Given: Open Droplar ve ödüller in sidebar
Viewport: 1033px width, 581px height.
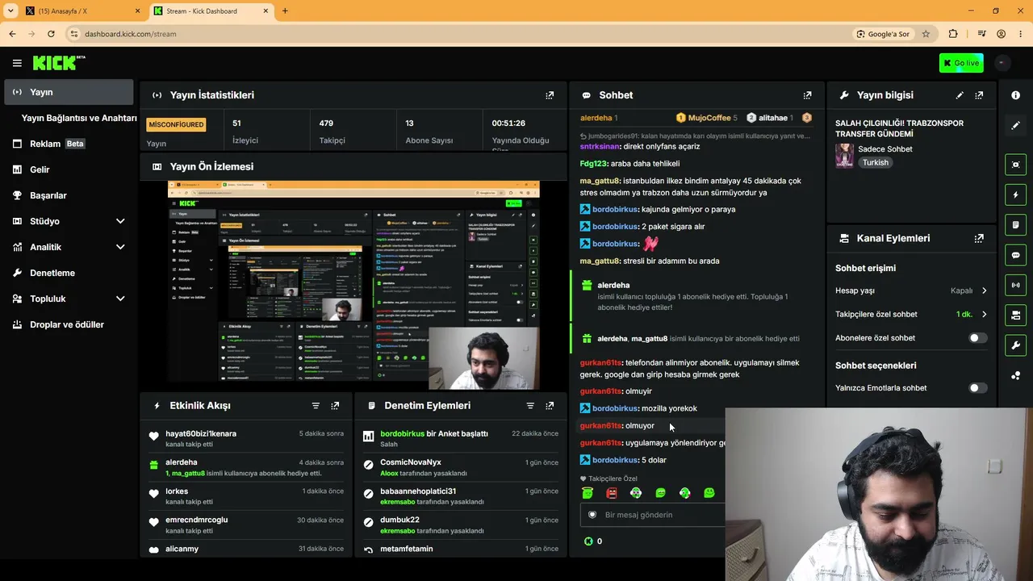Looking at the screenshot, I should [67, 324].
